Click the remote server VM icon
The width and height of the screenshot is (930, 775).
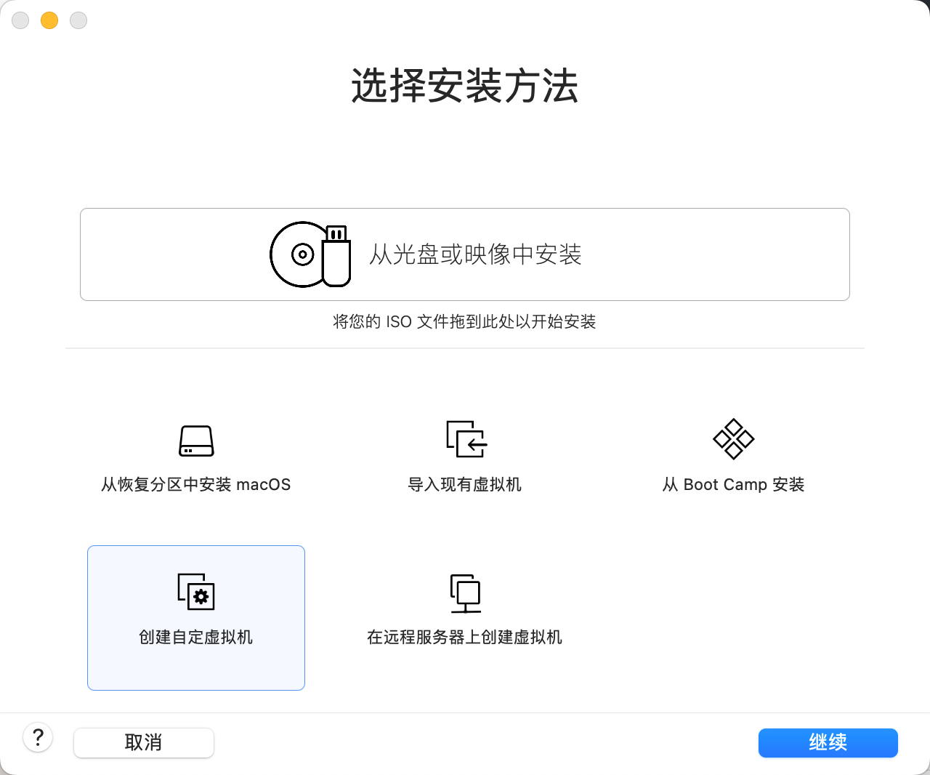pos(465,593)
